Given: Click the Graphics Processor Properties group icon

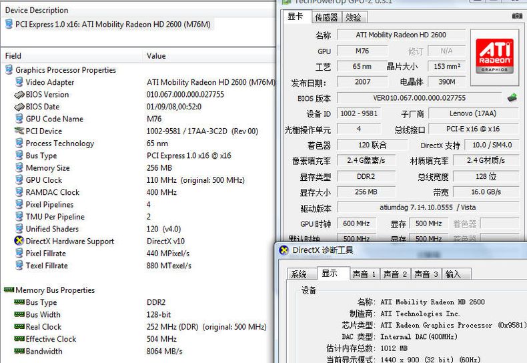Looking at the screenshot, I should click(9, 70).
